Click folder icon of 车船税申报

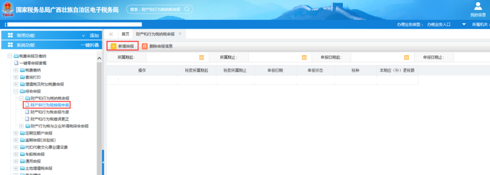pyautogui.click(x=22, y=154)
